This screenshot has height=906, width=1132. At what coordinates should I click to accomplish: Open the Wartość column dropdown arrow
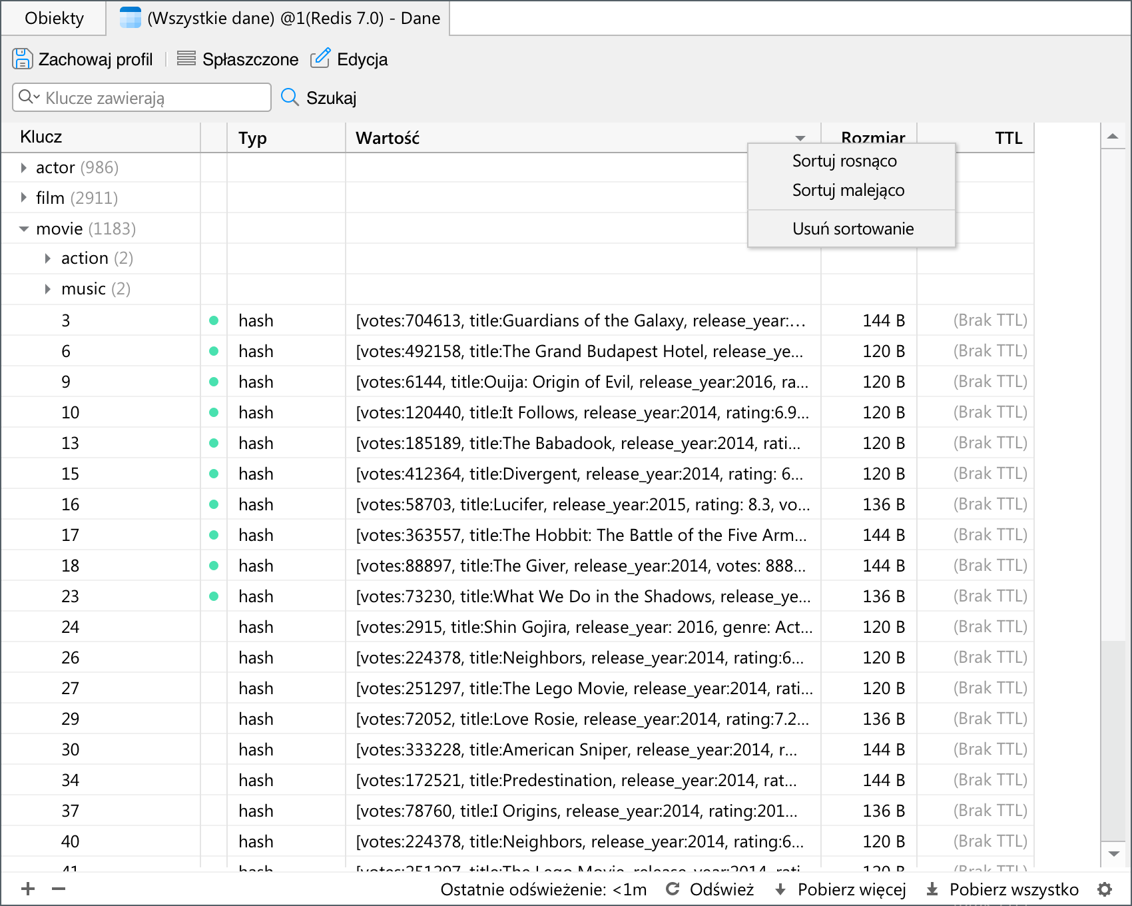click(x=800, y=139)
